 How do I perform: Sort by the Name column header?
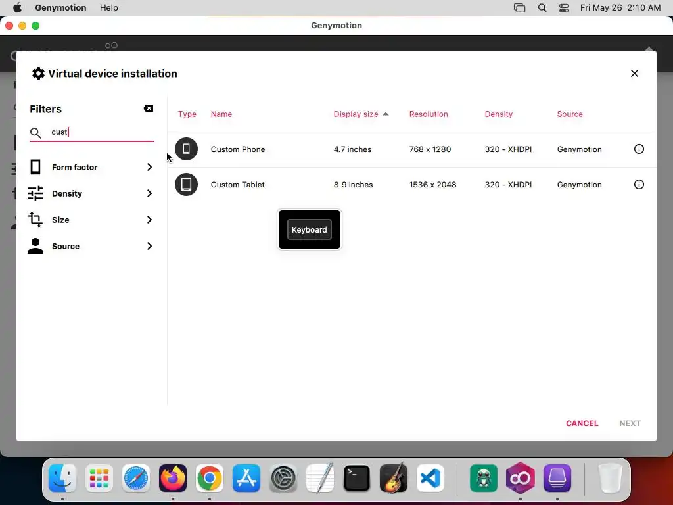tap(221, 114)
